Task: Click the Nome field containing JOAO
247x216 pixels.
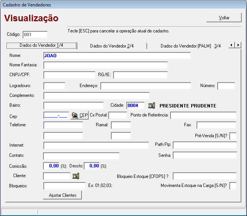Action: (x=117, y=56)
